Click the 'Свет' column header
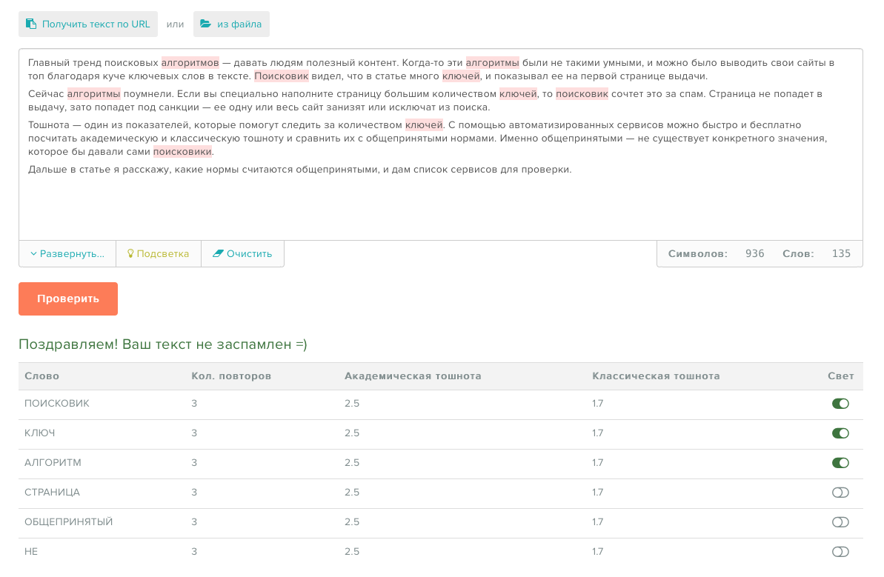This screenshot has height=577, width=884. [840, 376]
